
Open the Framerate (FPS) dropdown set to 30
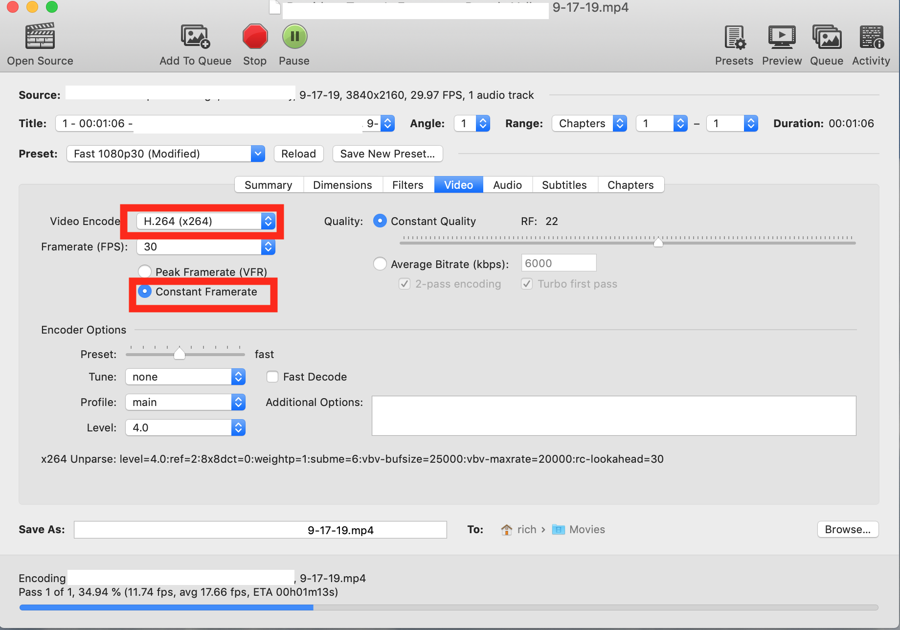tap(206, 247)
